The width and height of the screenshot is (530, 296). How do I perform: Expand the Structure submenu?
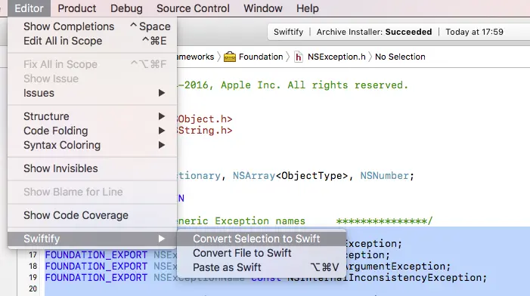[x=92, y=116]
